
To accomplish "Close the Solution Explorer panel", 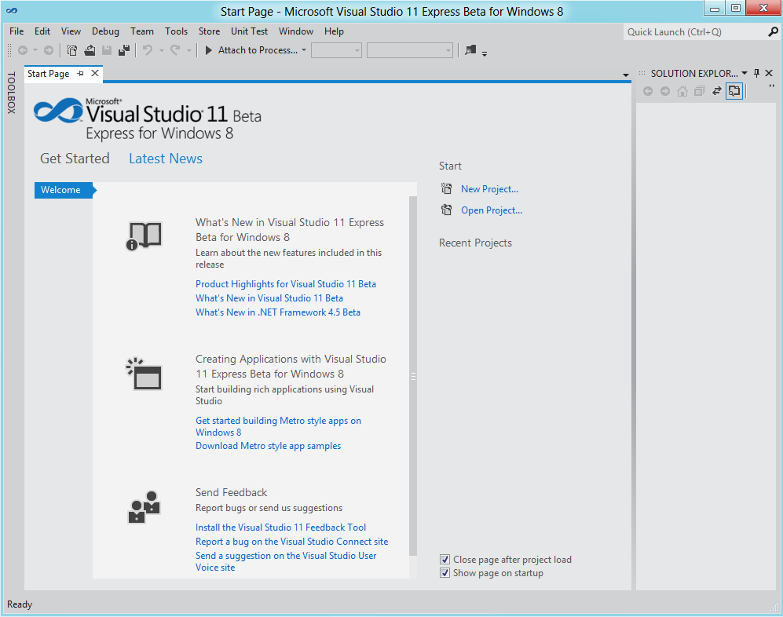I will point(769,73).
